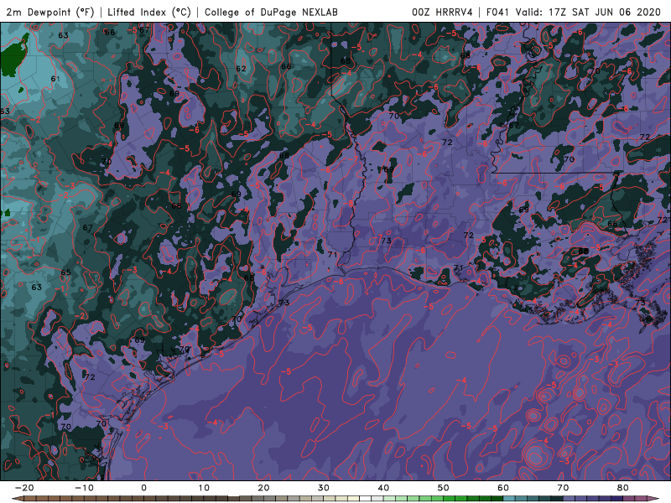Click the "60" colorbar scale label

[x=503, y=488]
